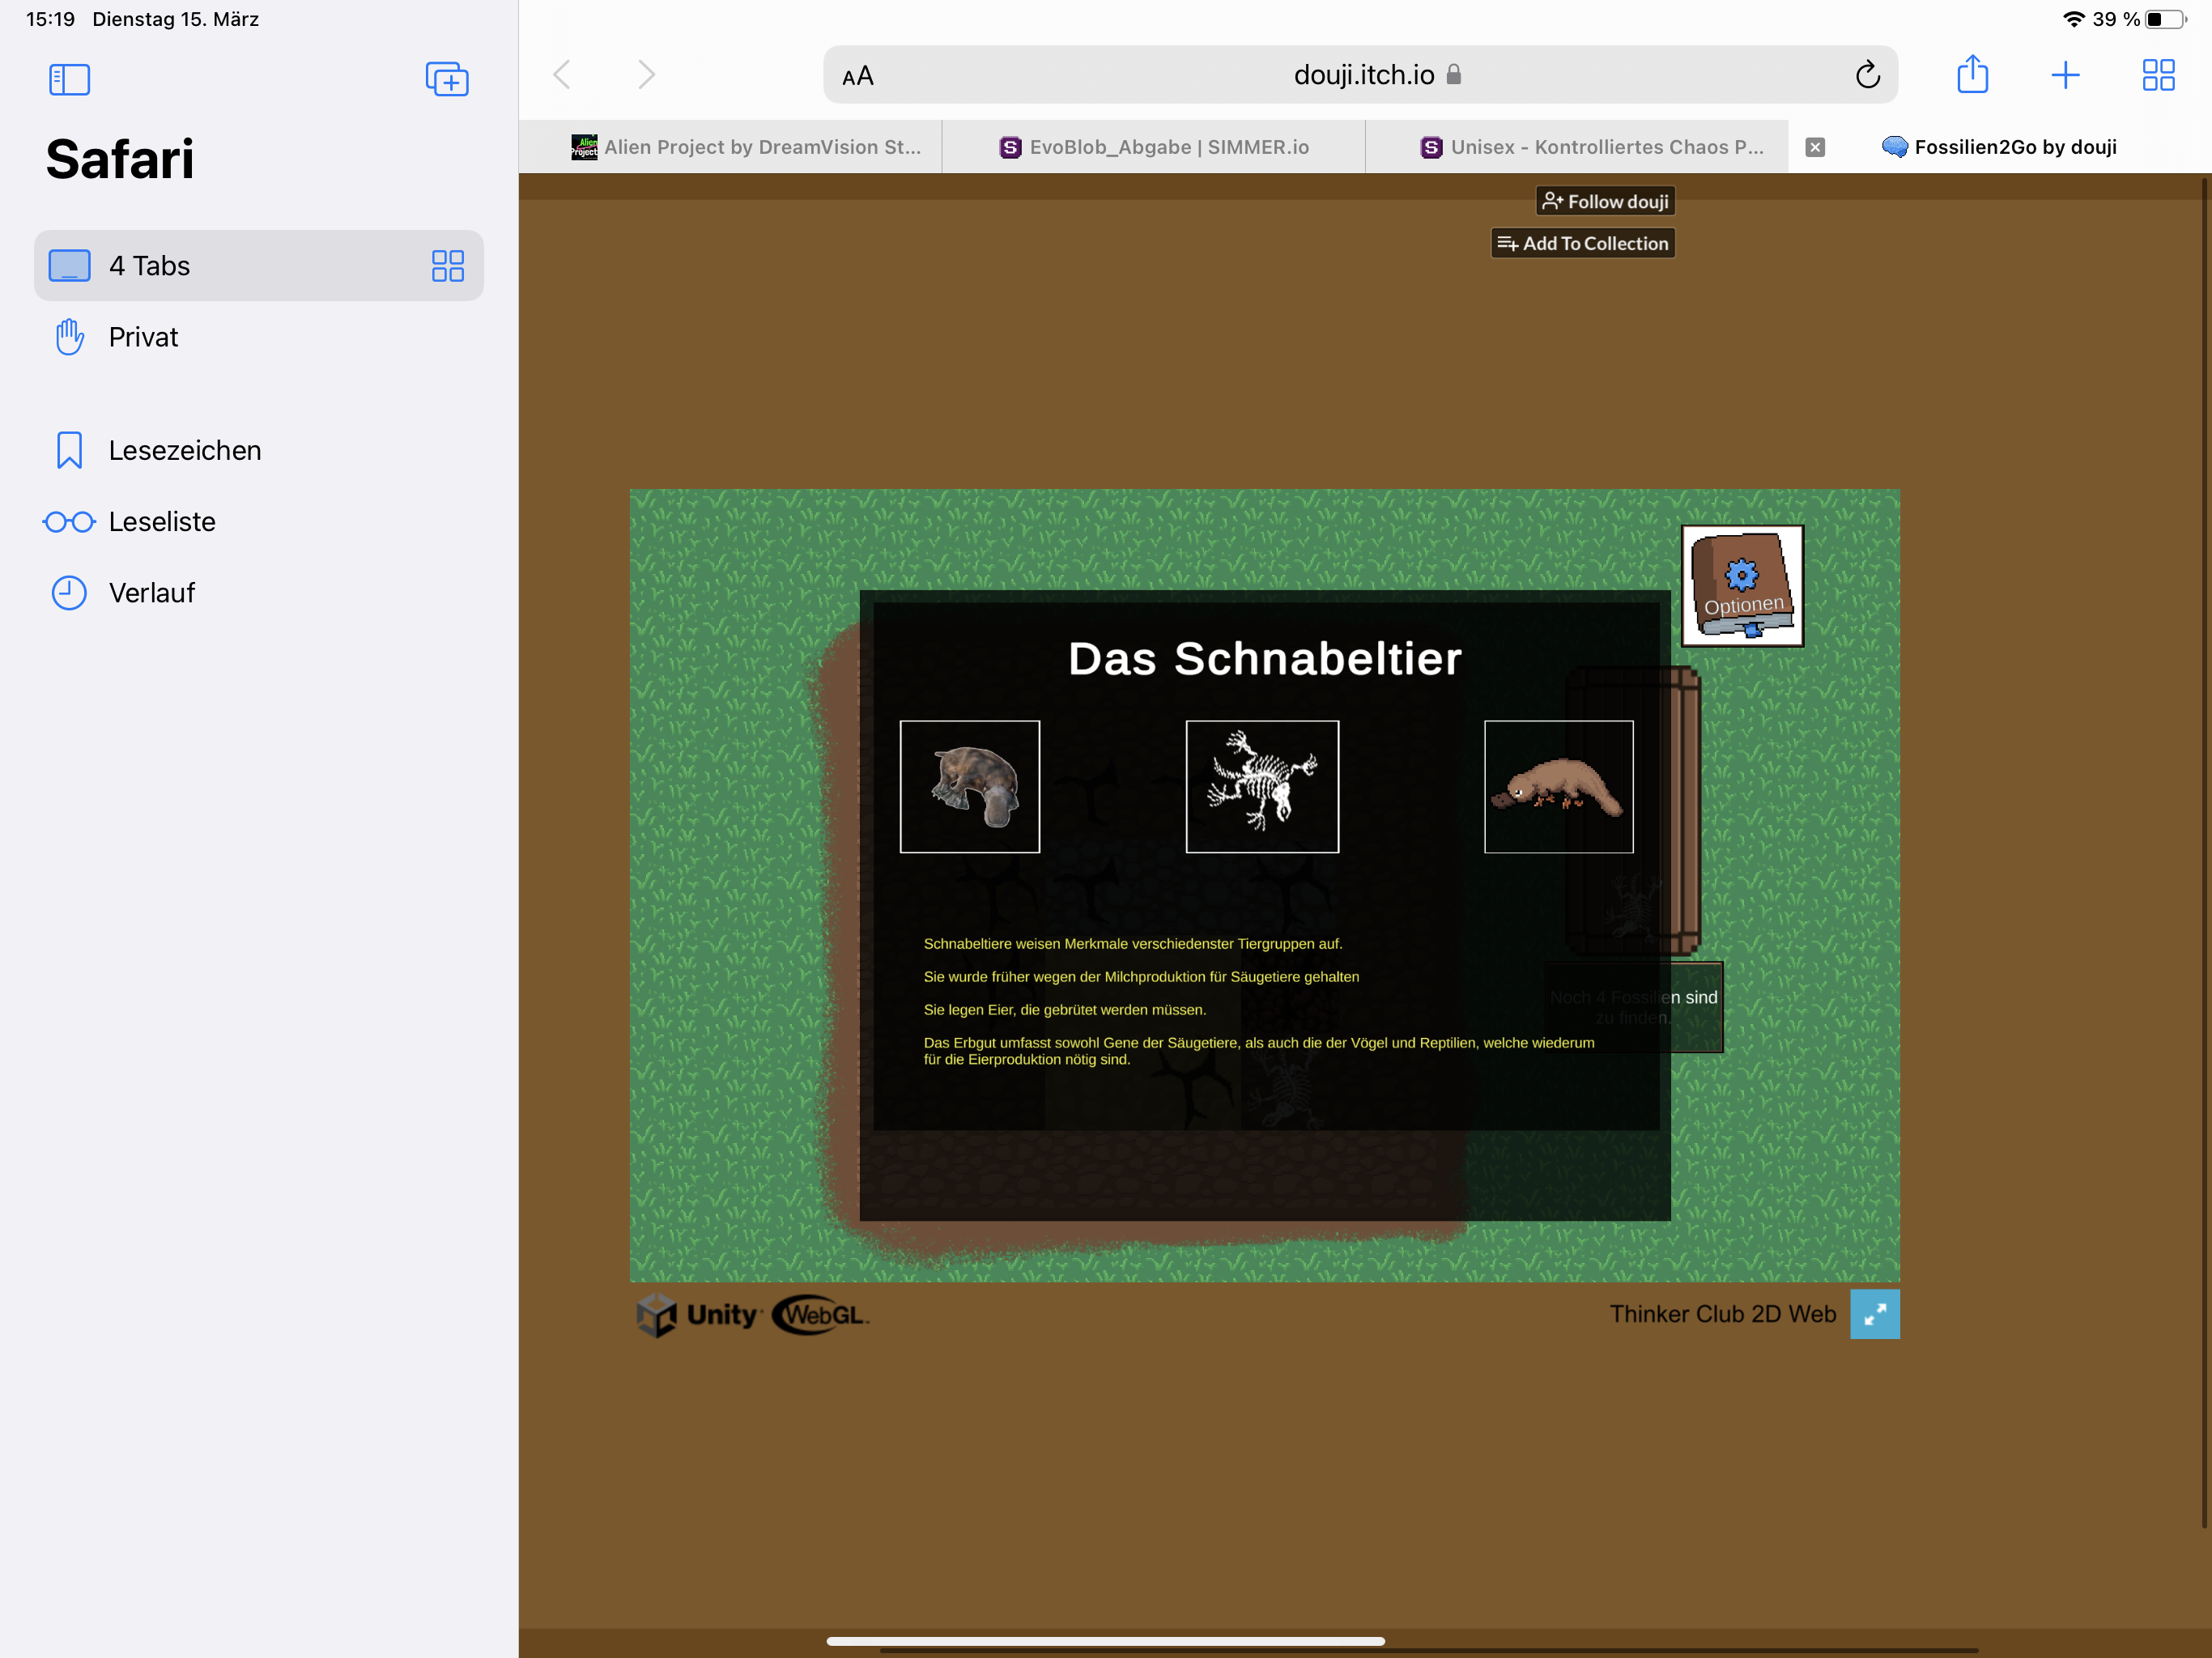Viewport: 2212px width, 1658px height.
Task: Reload the douji.itch.io page
Action: point(1867,75)
